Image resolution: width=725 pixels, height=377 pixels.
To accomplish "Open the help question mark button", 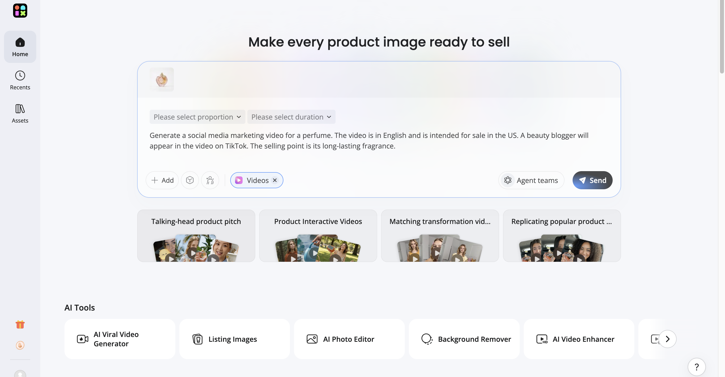I will coord(697,367).
